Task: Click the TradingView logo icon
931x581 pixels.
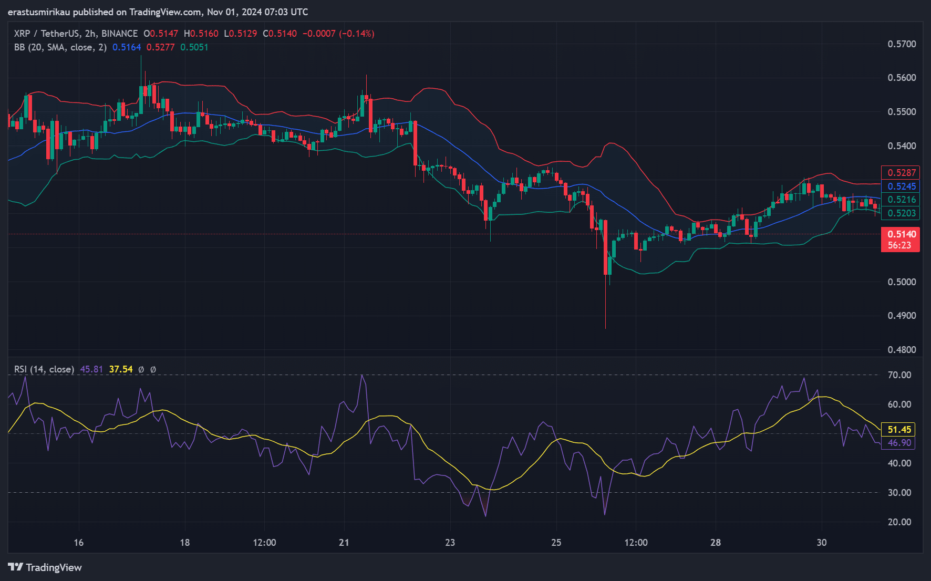Action: pyautogui.click(x=16, y=567)
